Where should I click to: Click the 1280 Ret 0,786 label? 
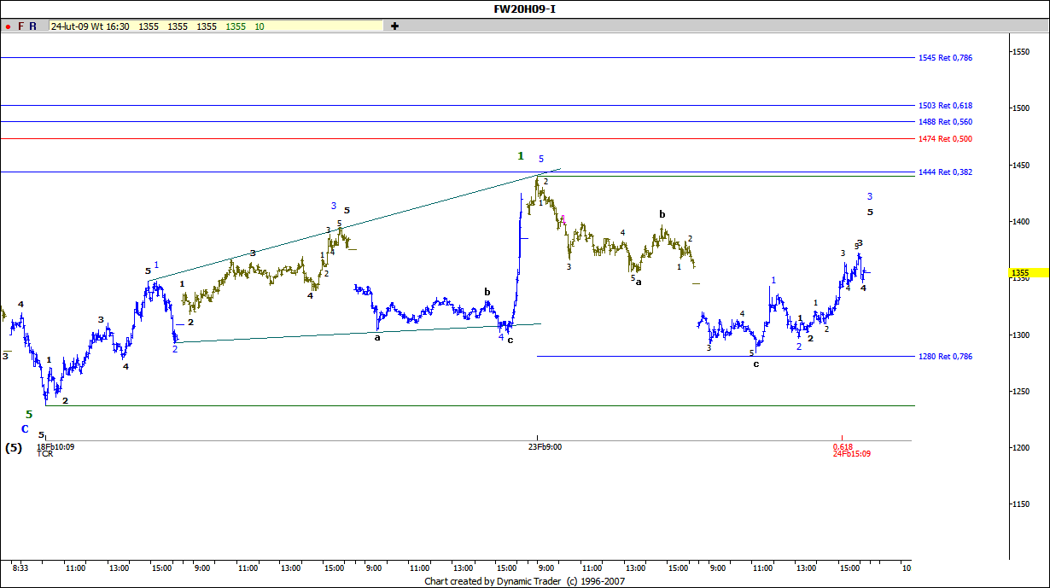944,357
